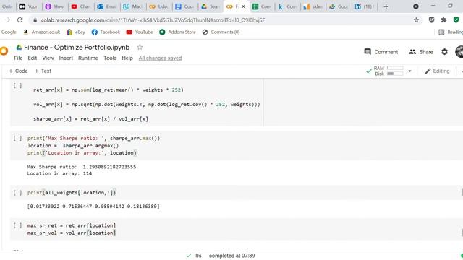Screen dimensions: 463x260
Task: Close the active Colab tab
Action: point(243,6)
